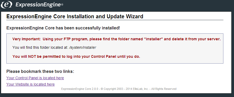Click the "Very Important" red warning label
Screen dimensions: 234x97
(27, 39)
